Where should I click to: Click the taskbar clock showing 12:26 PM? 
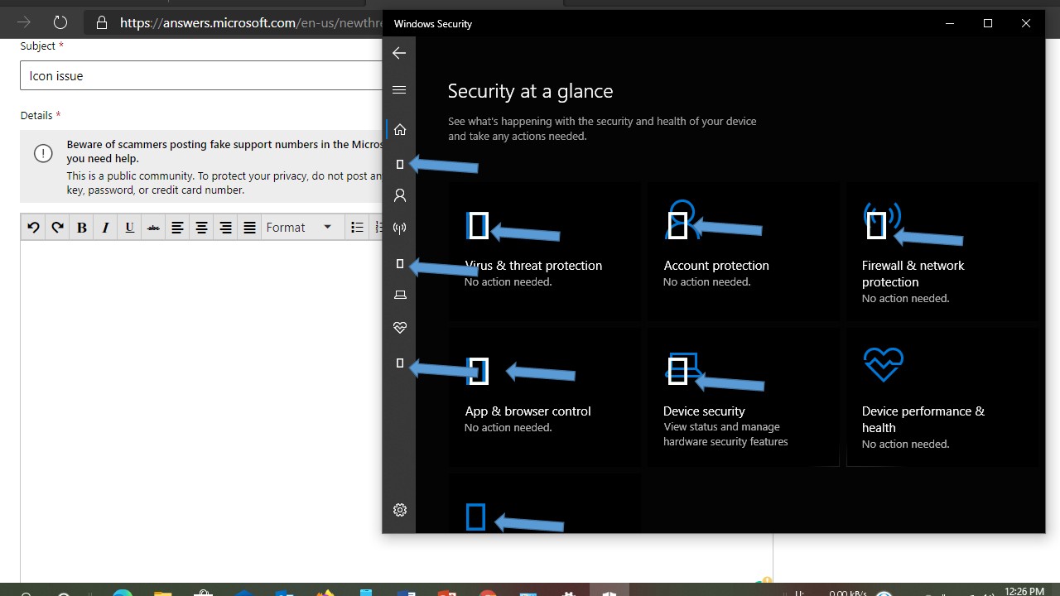pos(1024,591)
